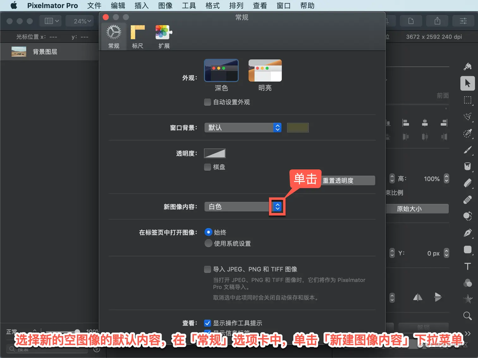Open the 插入 menu
Image resolution: width=478 pixels, height=358 pixels.
(x=141, y=5)
